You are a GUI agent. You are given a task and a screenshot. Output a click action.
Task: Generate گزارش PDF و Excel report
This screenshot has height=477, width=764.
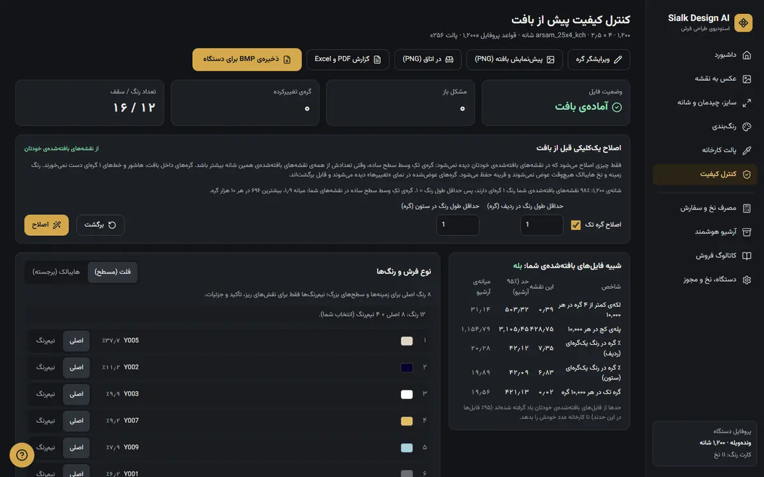[348, 59]
